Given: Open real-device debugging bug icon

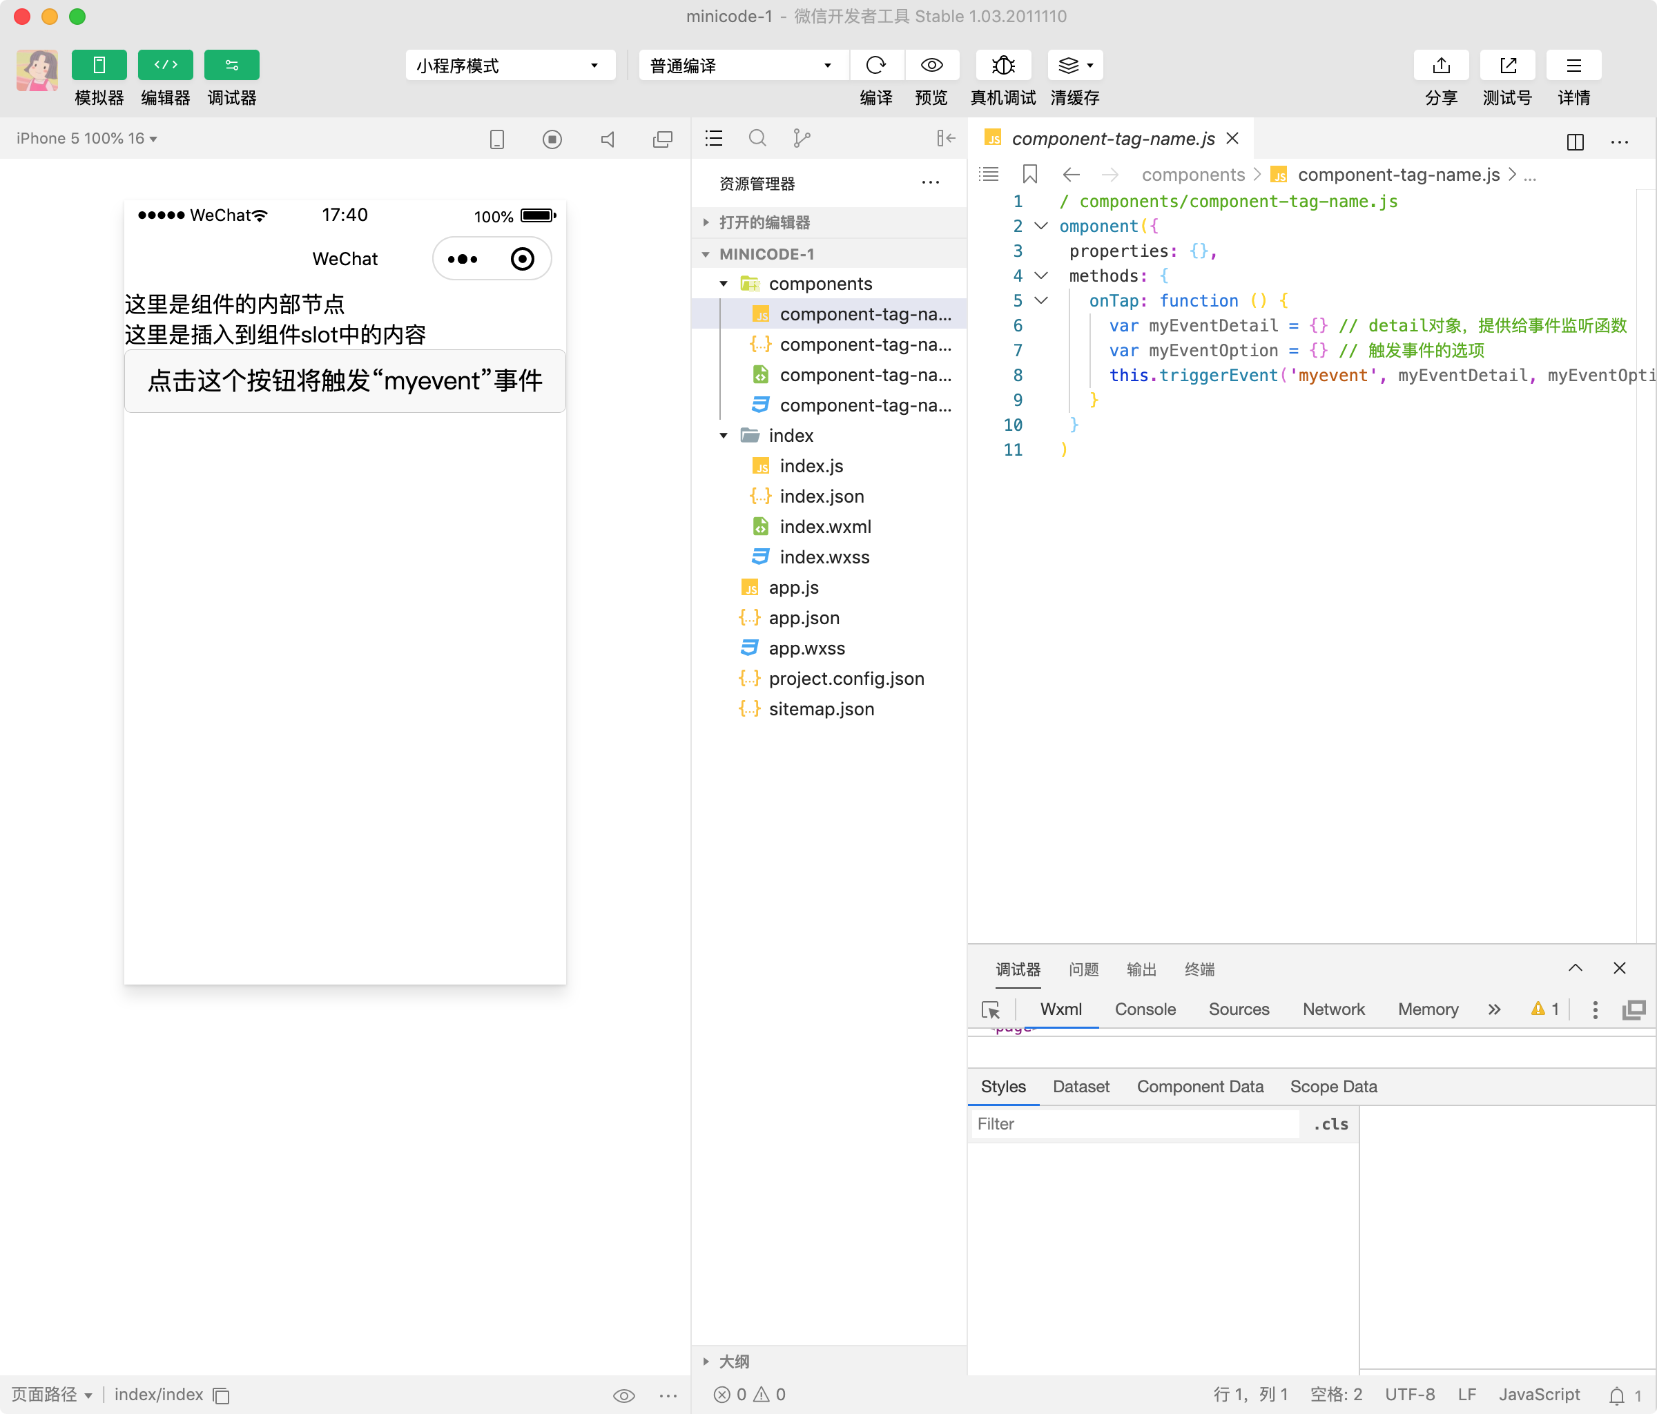Looking at the screenshot, I should (x=1003, y=65).
